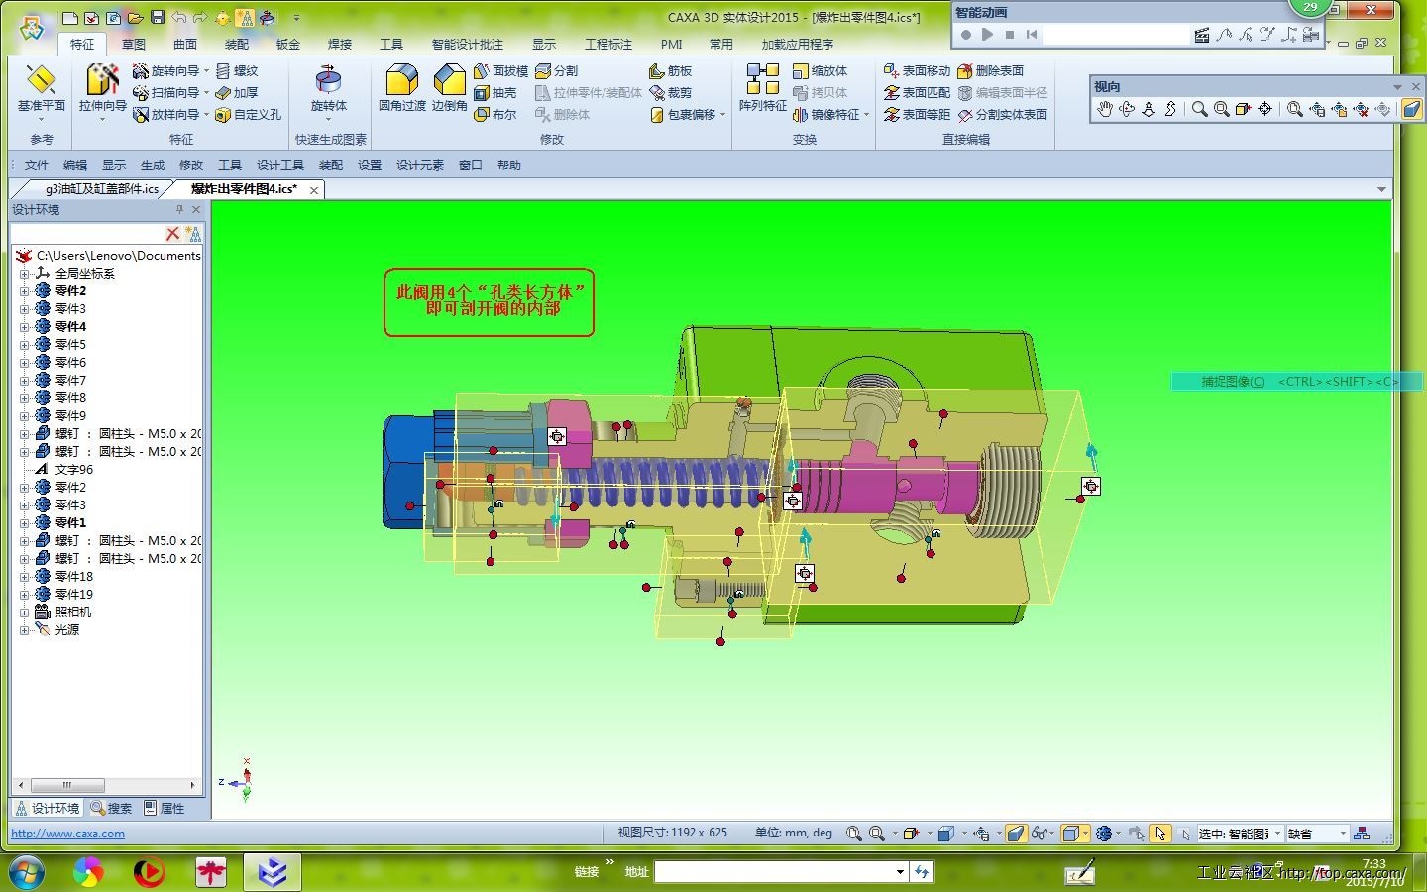The image size is (1427, 892).
Task: Select the 圆角过渡 fillet tool
Action: click(401, 88)
